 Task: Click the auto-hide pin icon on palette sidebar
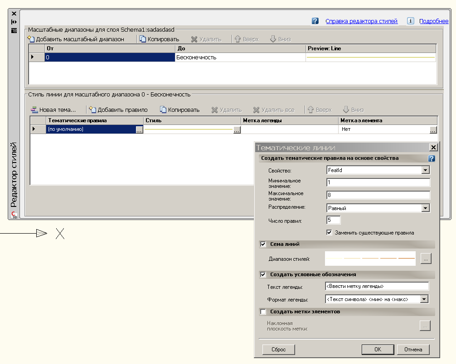(x=14, y=22)
